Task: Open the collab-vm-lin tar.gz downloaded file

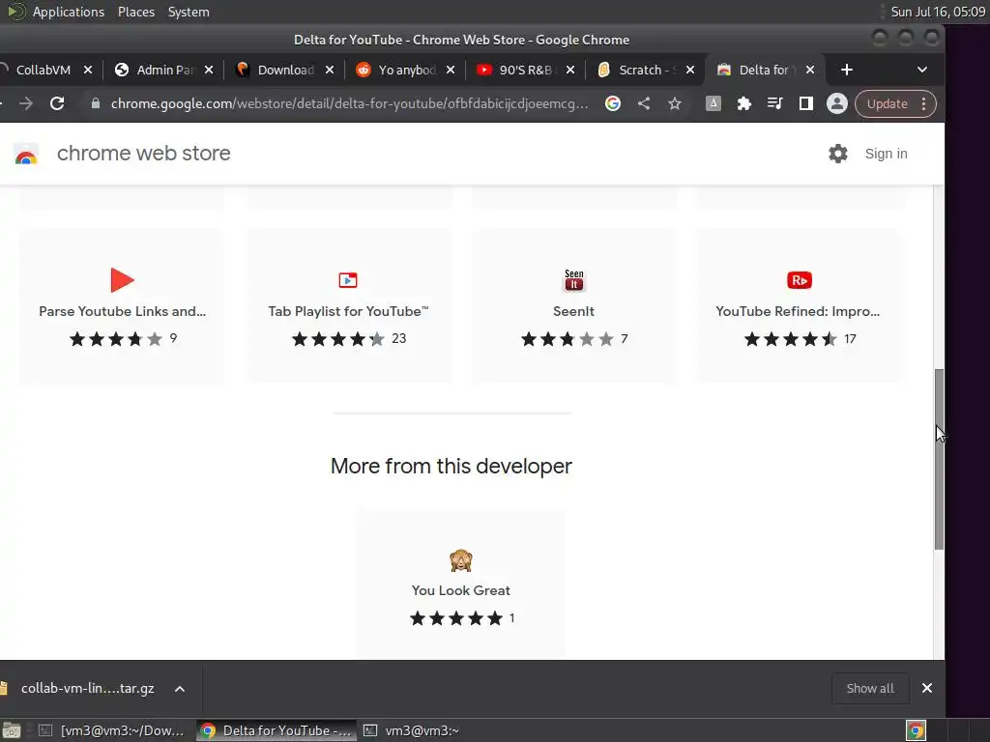Action: 87,688
